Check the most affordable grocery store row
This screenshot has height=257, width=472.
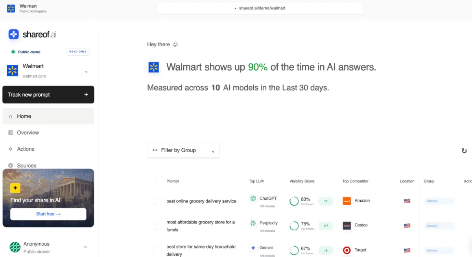(x=154, y=226)
